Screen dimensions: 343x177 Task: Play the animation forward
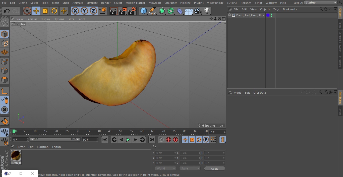(128, 140)
